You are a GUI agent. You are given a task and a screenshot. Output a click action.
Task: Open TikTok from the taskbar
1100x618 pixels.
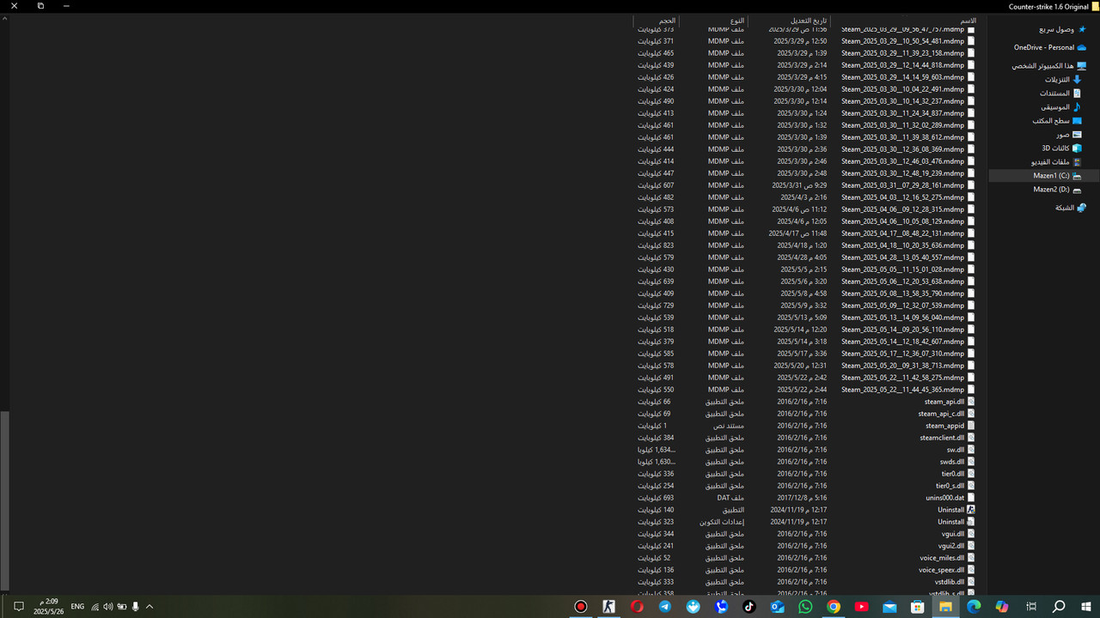point(749,607)
